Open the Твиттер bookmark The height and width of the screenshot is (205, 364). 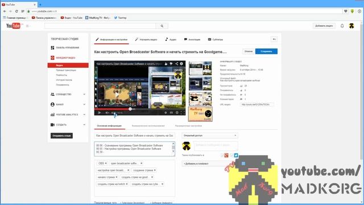pyautogui.click(x=120, y=18)
